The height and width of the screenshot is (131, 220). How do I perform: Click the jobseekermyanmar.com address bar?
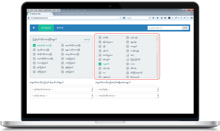(x=75, y=18)
